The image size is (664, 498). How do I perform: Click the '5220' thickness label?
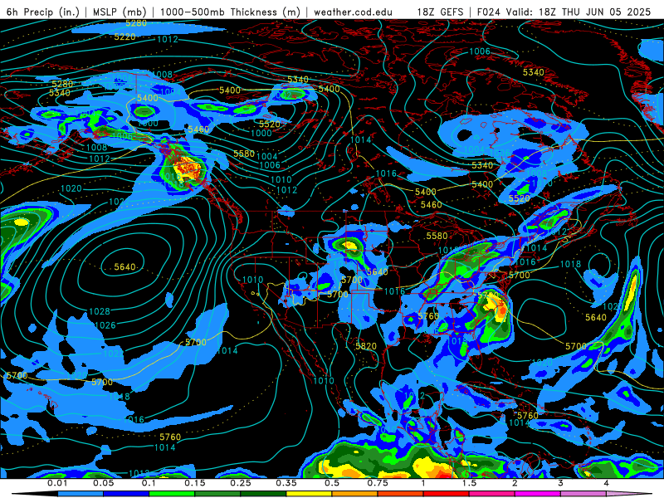pos(125,37)
